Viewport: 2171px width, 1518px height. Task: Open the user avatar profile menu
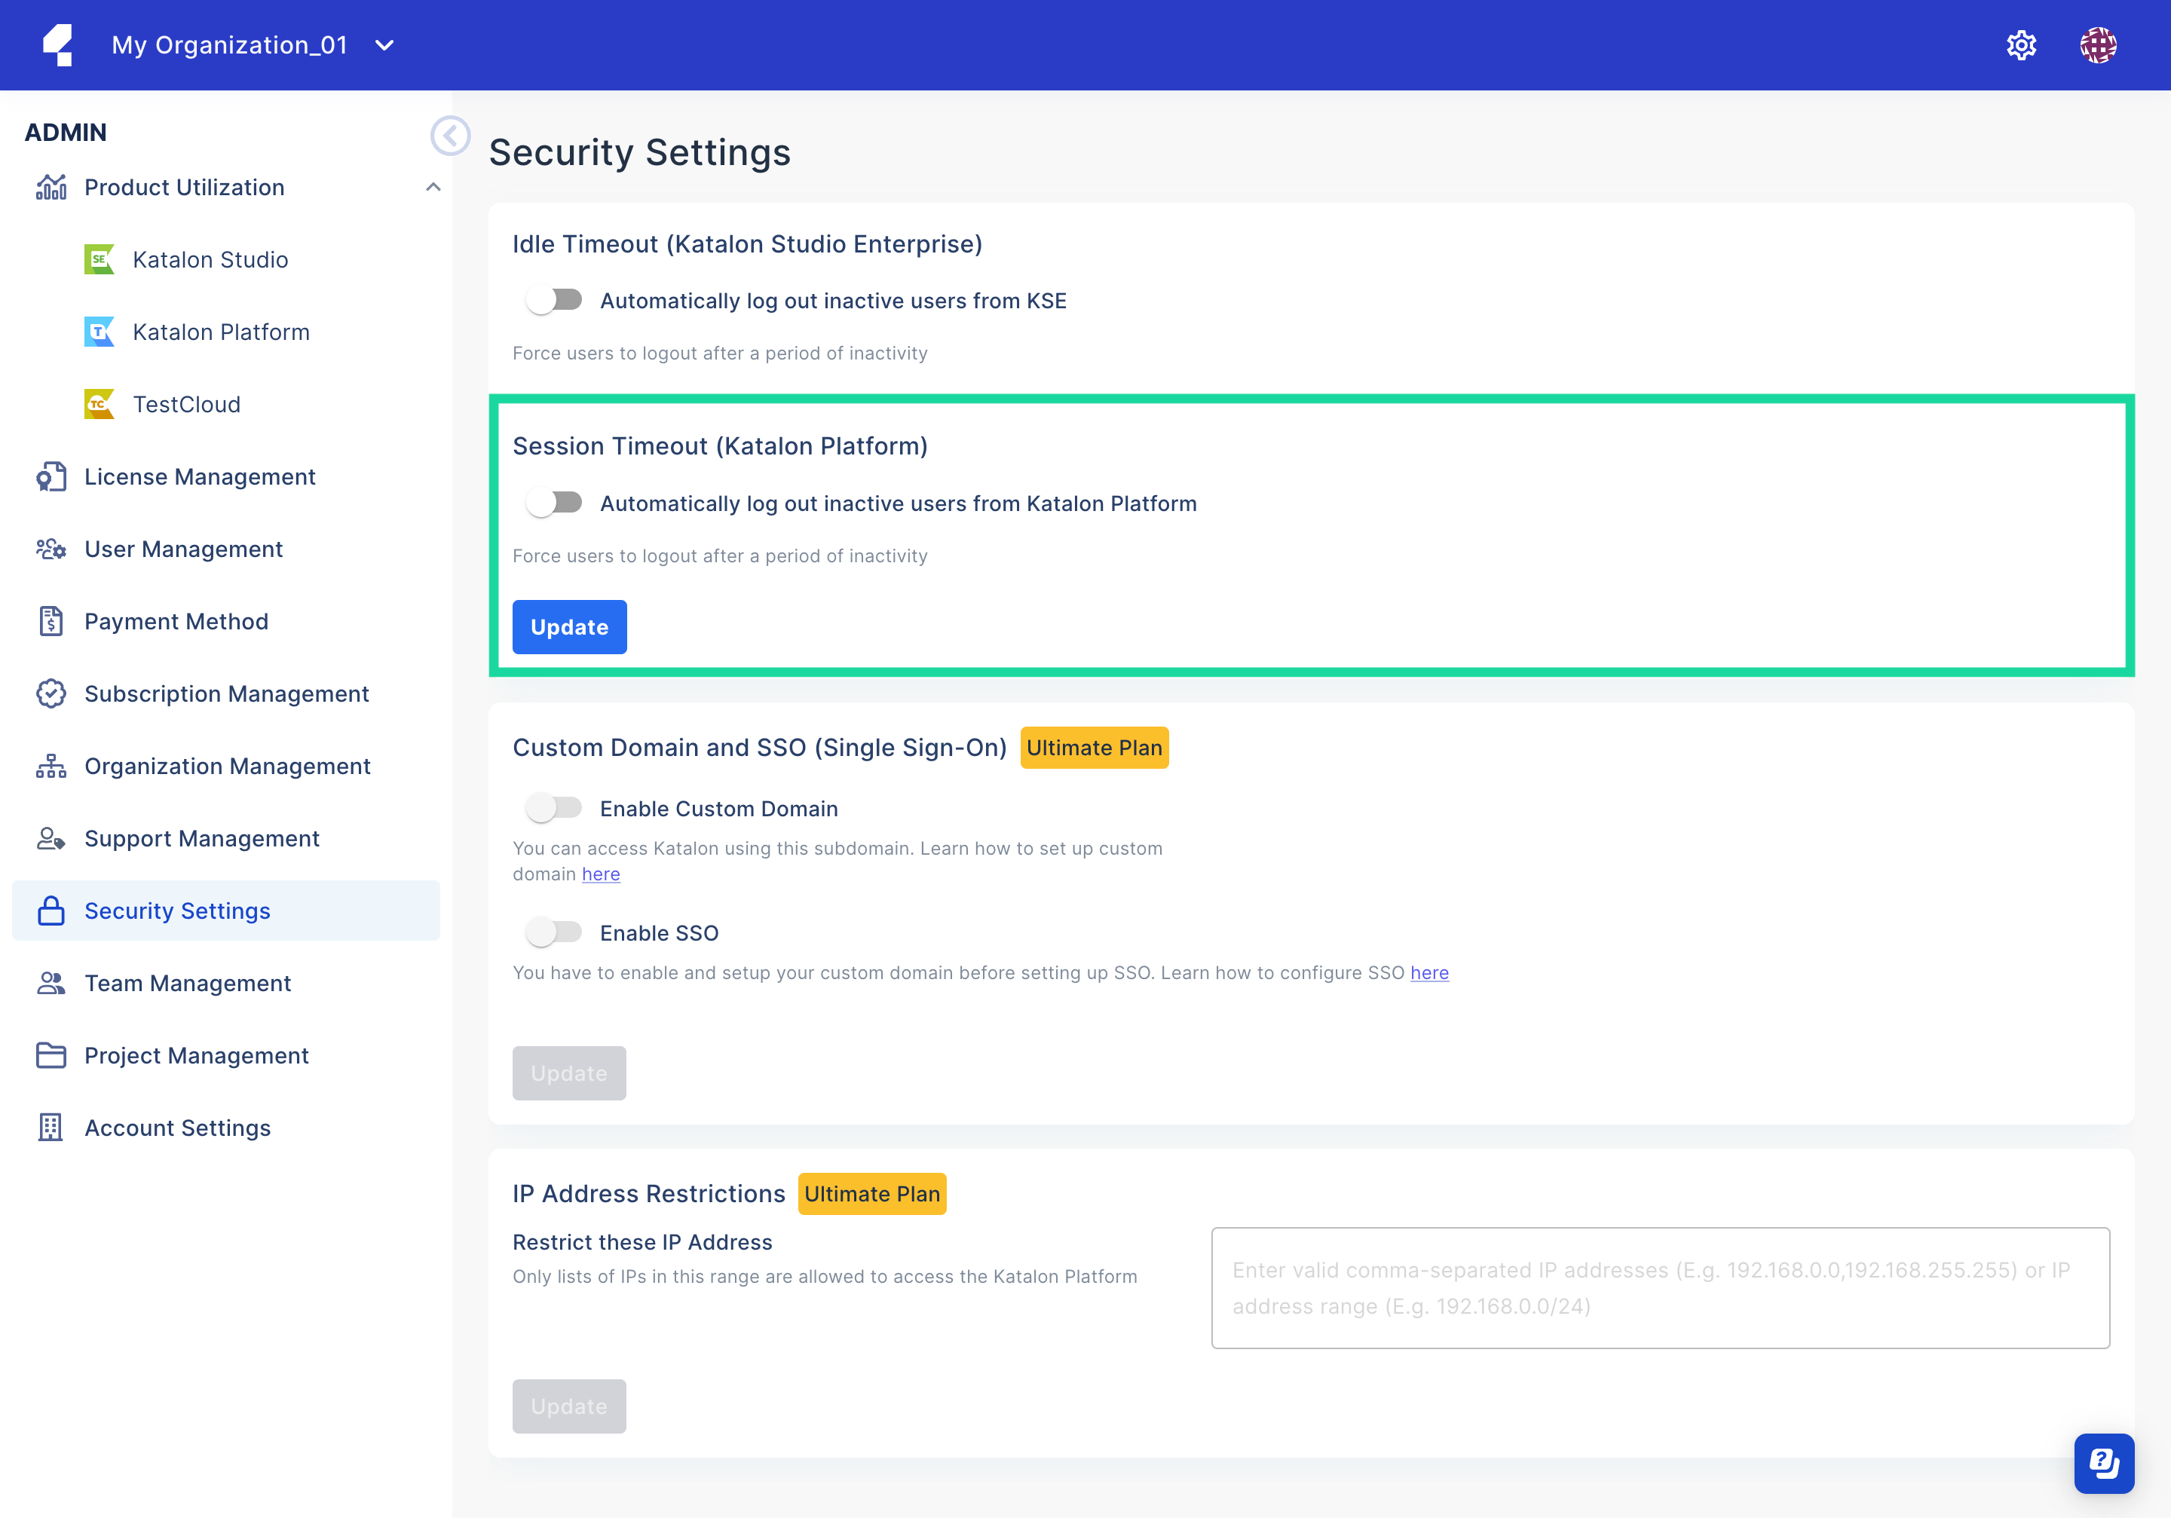tap(2097, 45)
